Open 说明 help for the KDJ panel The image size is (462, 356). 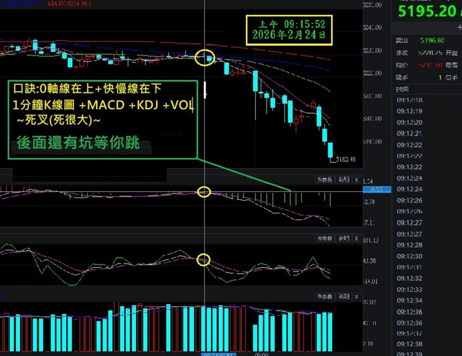click(343, 238)
